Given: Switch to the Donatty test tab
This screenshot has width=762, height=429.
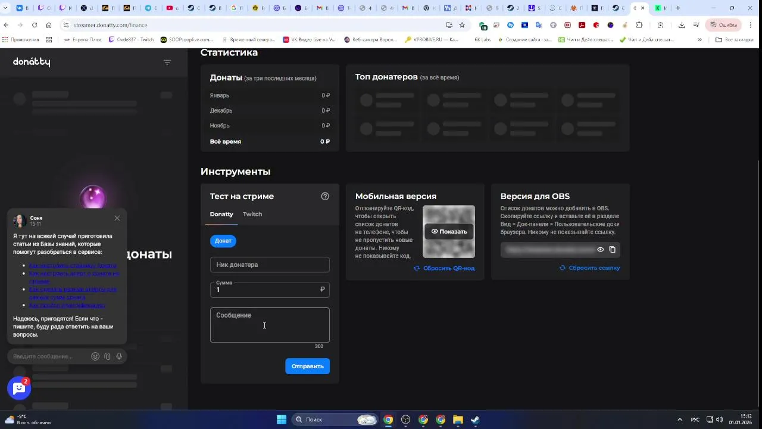Looking at the screenshot, I should pyautogui.click(x=221, y=214).
